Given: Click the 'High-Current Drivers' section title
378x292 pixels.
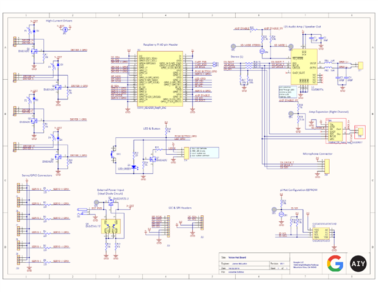Looking at the screenshot, I should [59, 21].
